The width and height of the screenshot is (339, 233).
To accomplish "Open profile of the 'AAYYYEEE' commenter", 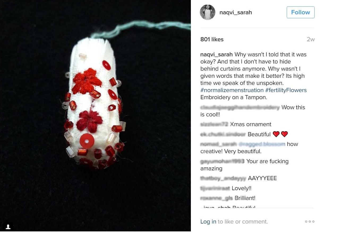I will coord(223,178).
